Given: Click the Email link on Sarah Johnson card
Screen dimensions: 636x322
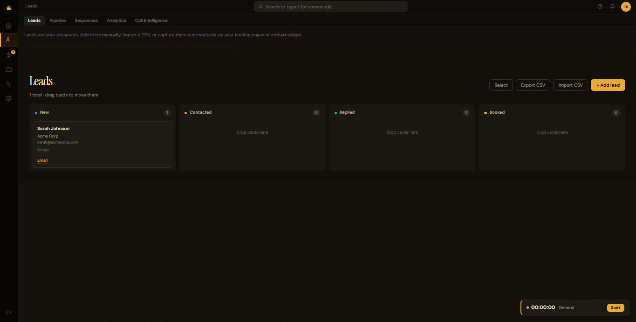Looking at the screenshot, I should 42,160.
